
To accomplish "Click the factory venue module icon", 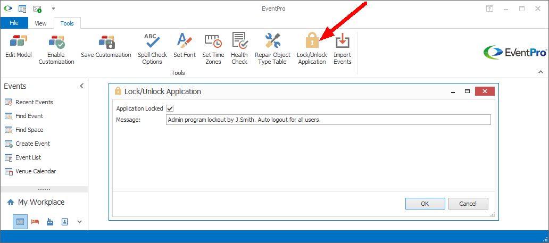I will (x=50, y=222).
